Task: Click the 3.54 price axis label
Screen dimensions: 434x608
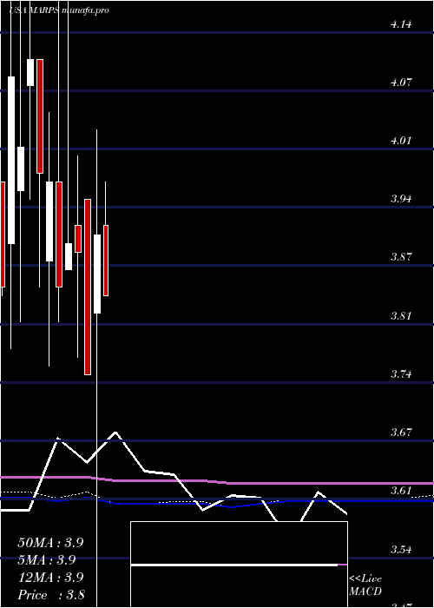Action: point(401,550)
